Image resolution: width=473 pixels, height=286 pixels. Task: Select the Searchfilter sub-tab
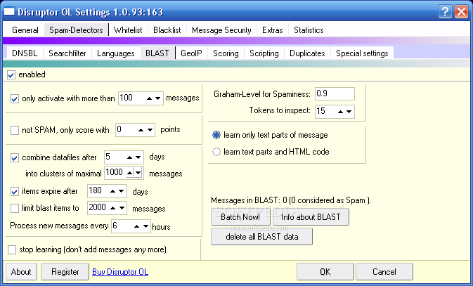point(67,53)
